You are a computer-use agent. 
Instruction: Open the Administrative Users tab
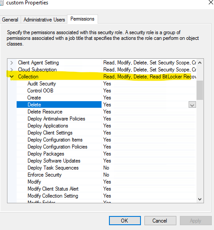(x=44, y=20)
